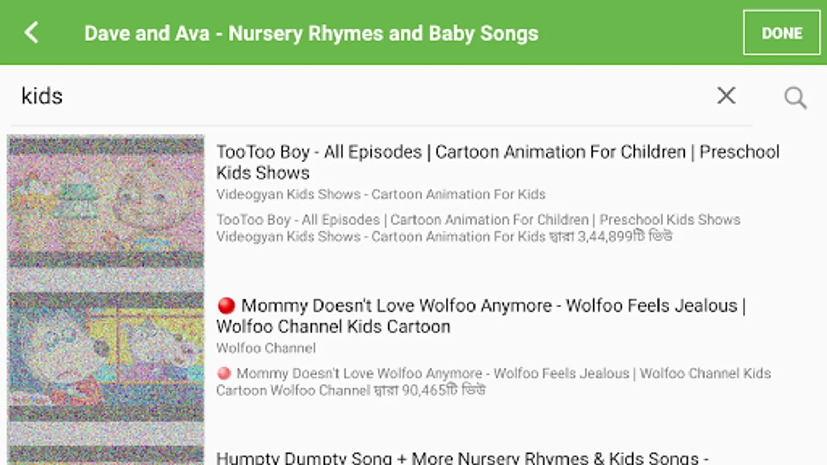
Task: Select the Humpty Dumpty video thumbnail
Action: 106,455
